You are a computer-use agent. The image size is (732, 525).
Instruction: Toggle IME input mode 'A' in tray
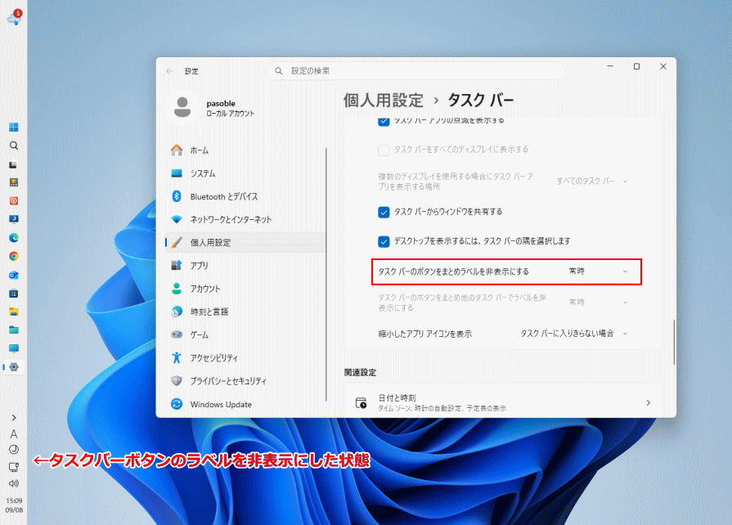pyautogui.click(x=14, y=434)
